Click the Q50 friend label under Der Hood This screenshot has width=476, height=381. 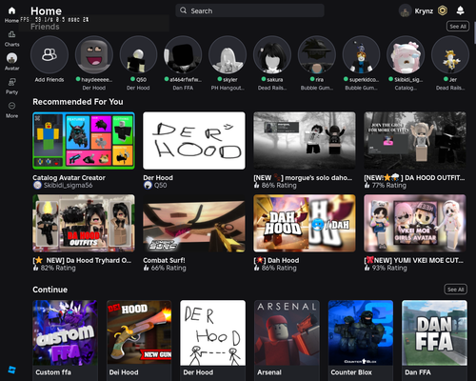160,185
